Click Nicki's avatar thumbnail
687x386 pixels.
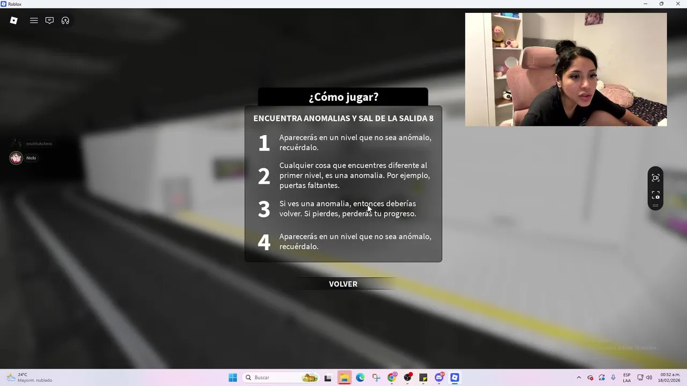click(16, 158)
